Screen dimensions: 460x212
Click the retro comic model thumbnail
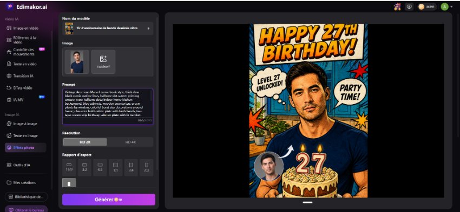pyautogui.click(x=69, y=29)
